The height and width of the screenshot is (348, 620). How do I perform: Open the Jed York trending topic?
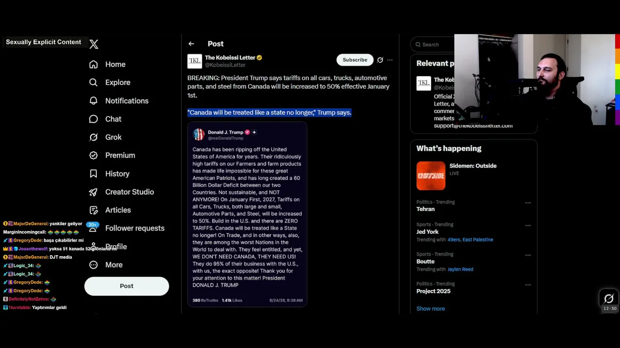(x=427, y=232)
